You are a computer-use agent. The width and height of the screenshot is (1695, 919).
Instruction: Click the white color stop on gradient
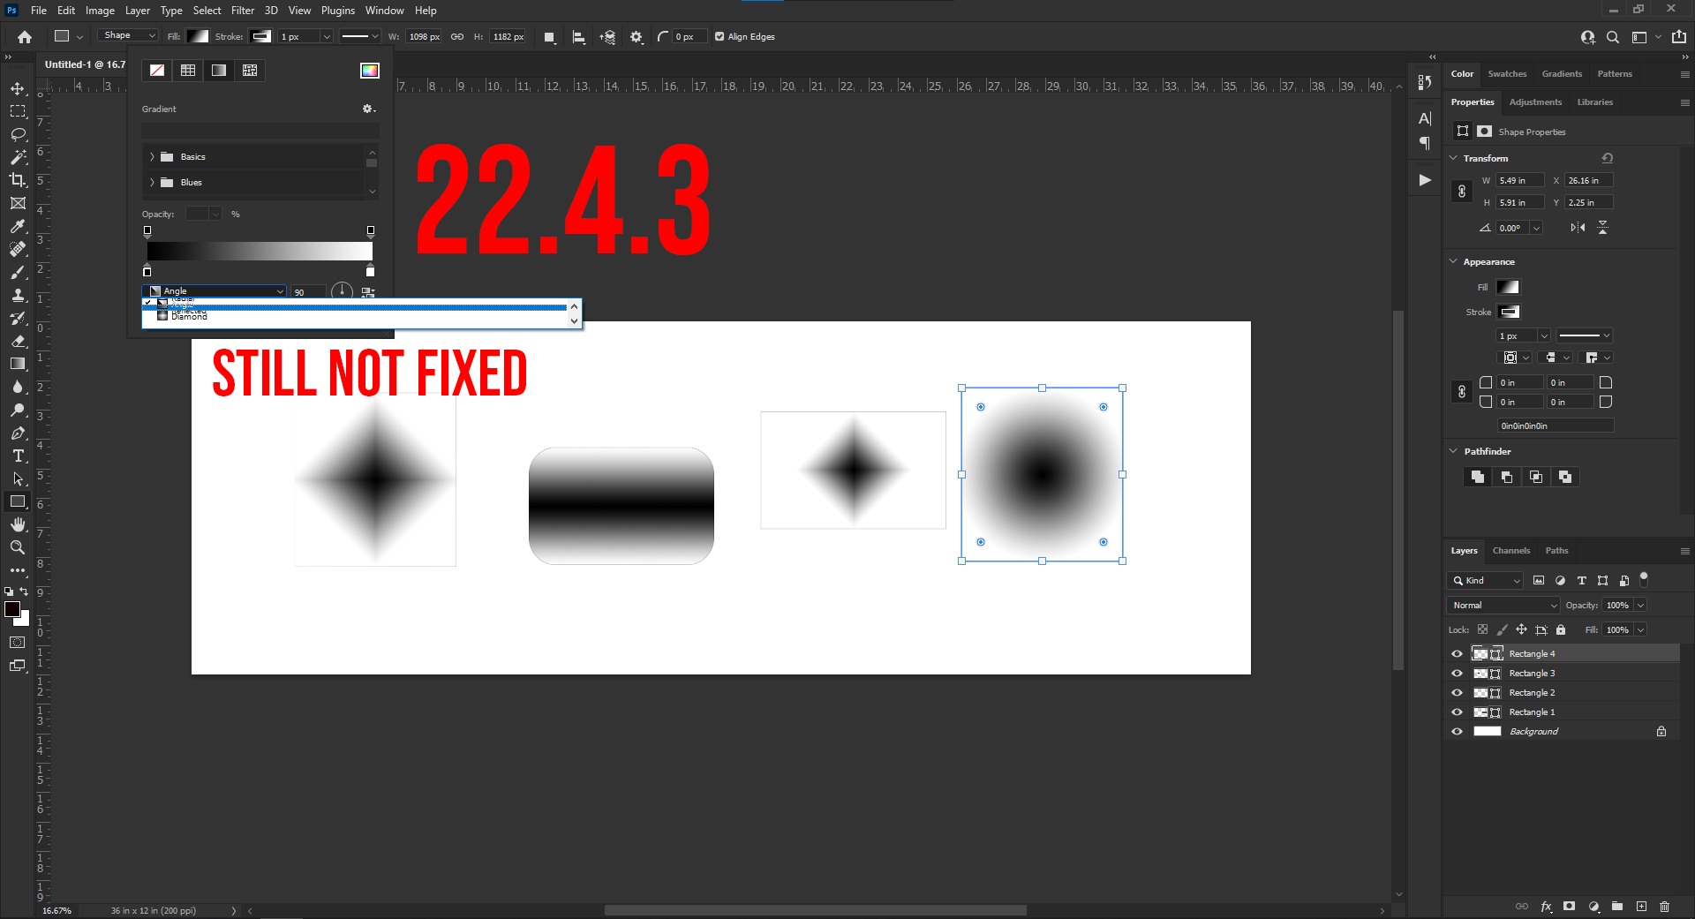(x=370, y=272)
